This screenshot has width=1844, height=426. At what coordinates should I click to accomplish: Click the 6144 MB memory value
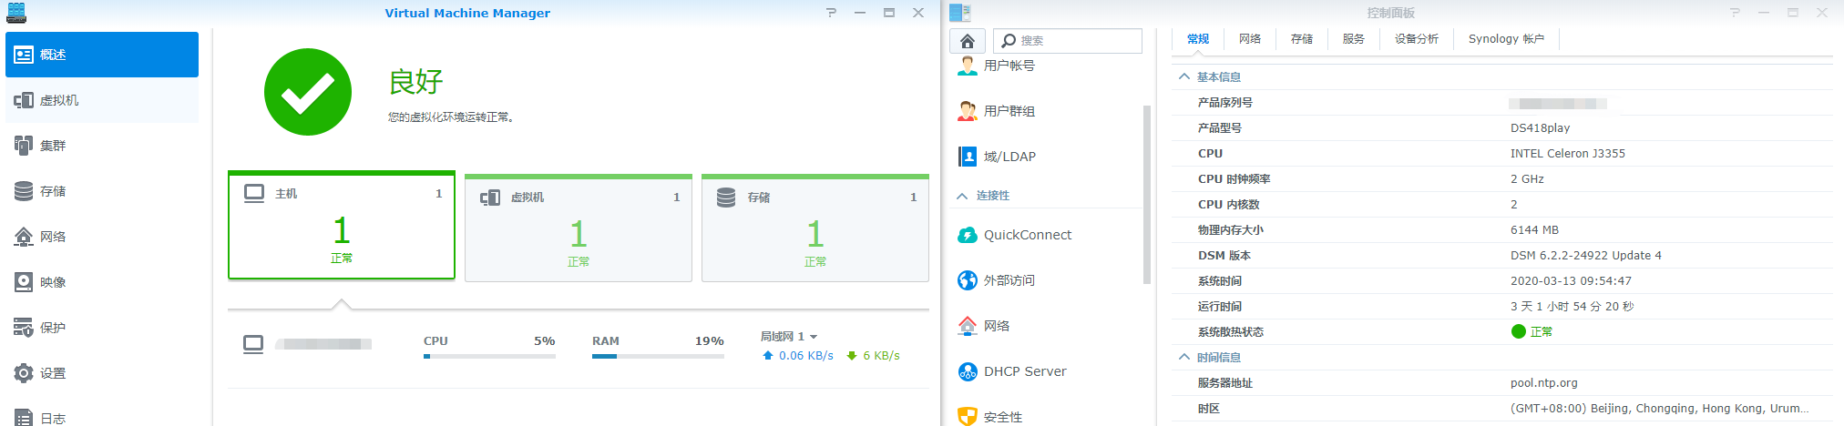coord(1534,230)
